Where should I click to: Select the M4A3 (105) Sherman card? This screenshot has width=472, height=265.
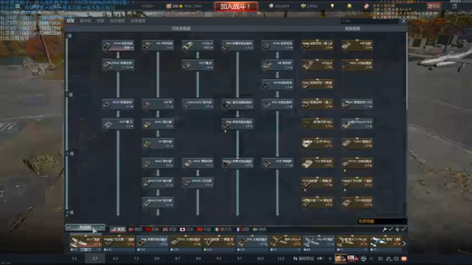[x=198, y=104]
